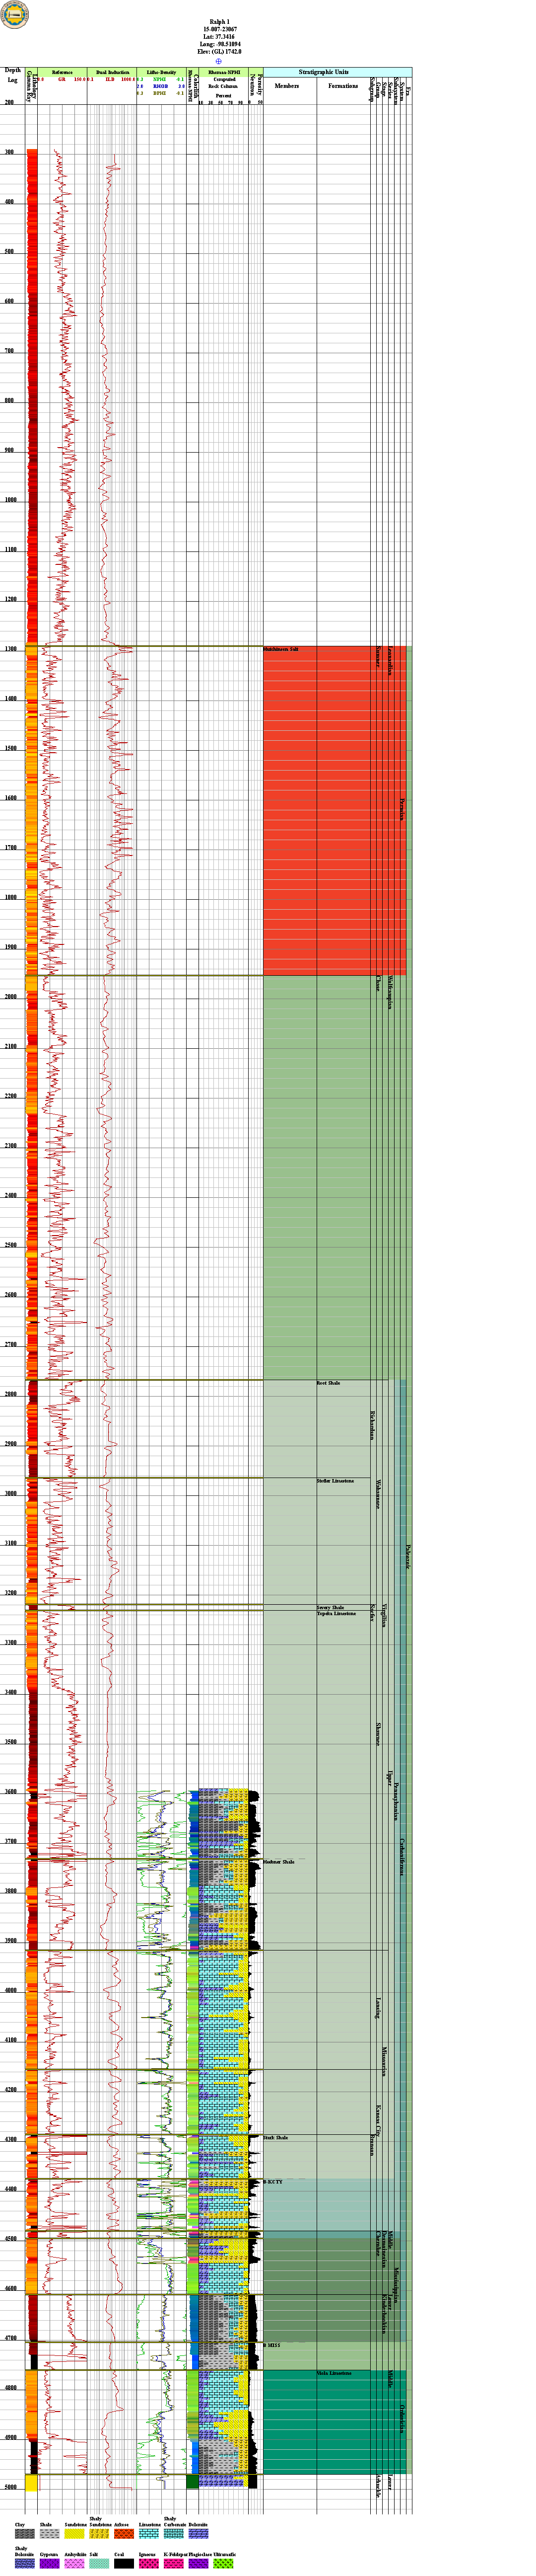Click the Salt legend swatch
Viewport: 536px width, 2576px height.
tap(100, 2563)
